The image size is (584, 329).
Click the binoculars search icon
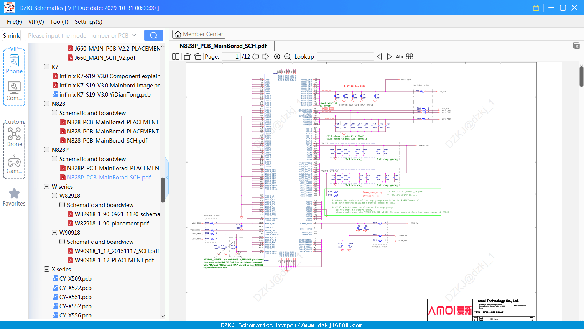[410, 56]
